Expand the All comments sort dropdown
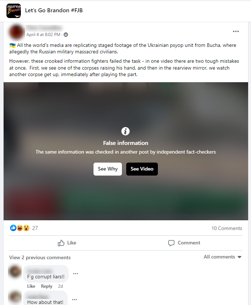This screenshot has width=251, height=305. 223,257
